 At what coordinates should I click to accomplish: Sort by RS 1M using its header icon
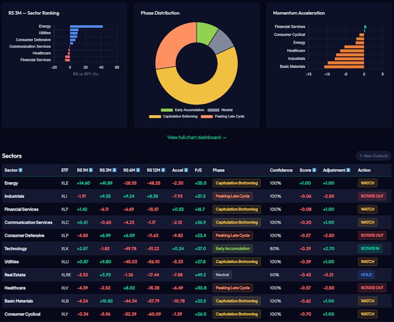(91, 170)
